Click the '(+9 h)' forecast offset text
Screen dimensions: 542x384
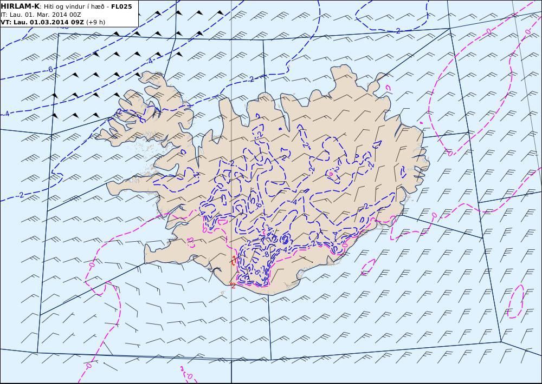(x=96, y=22)
